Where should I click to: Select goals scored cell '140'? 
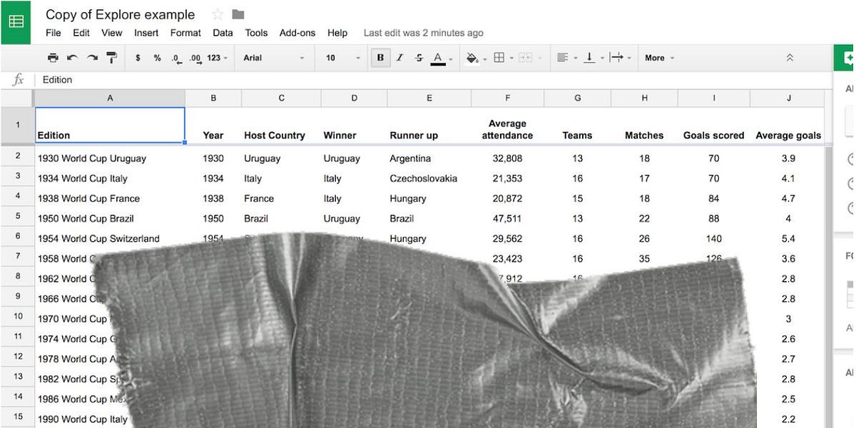coord(713,238)
